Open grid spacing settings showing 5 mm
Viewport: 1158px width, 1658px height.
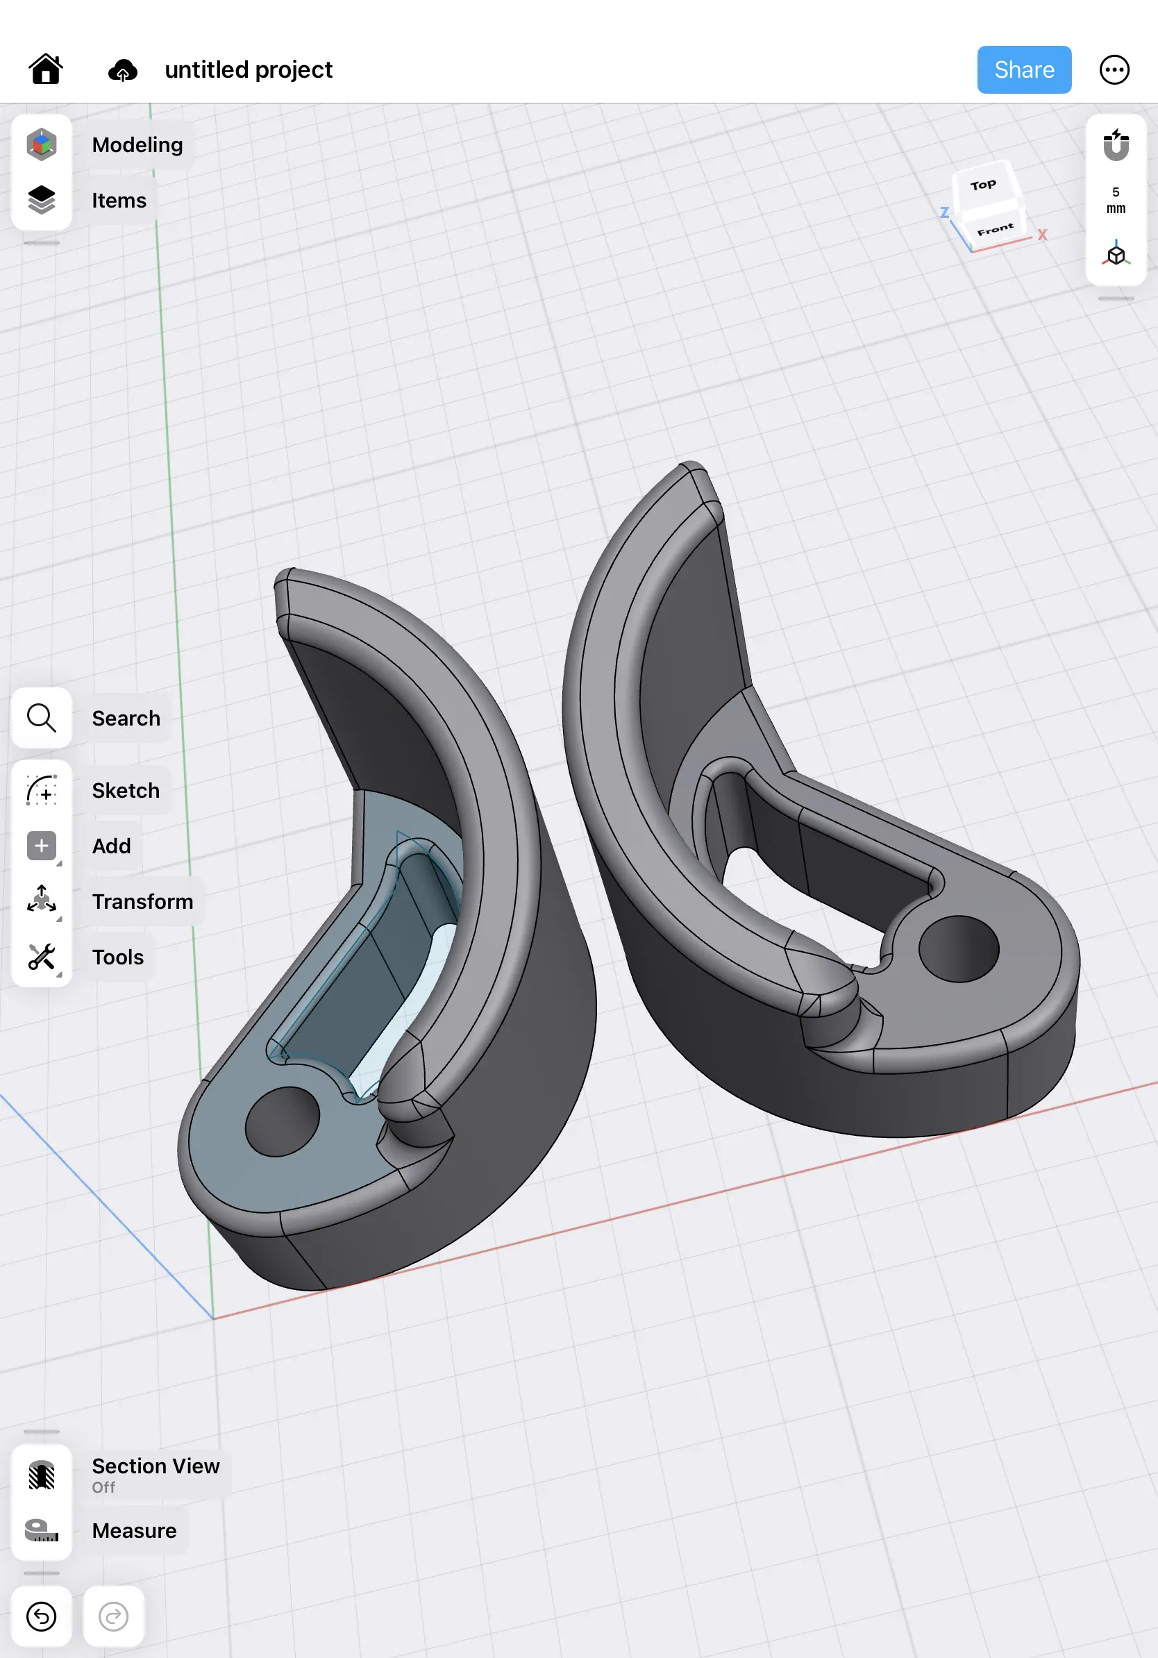(x=1116, y=199)
